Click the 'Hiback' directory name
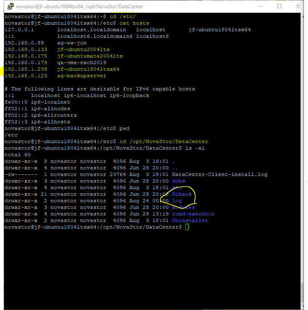The height and width of the screenshot is (310, 308). 182,194
